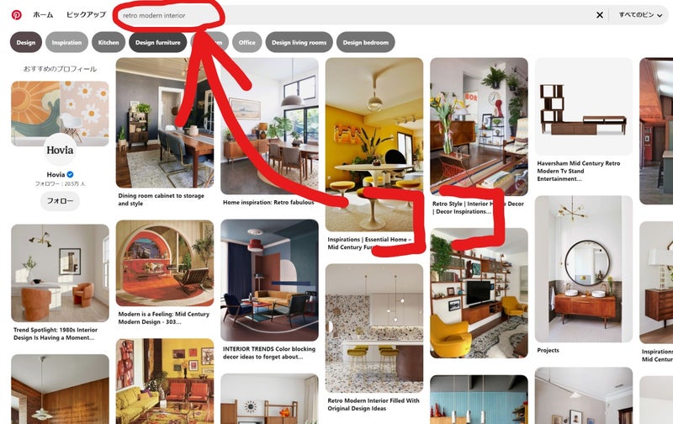The width and height of the screenshot is (673, 424).
Task: Follow Hovia with the フォロー button
Action: [60, 201]
